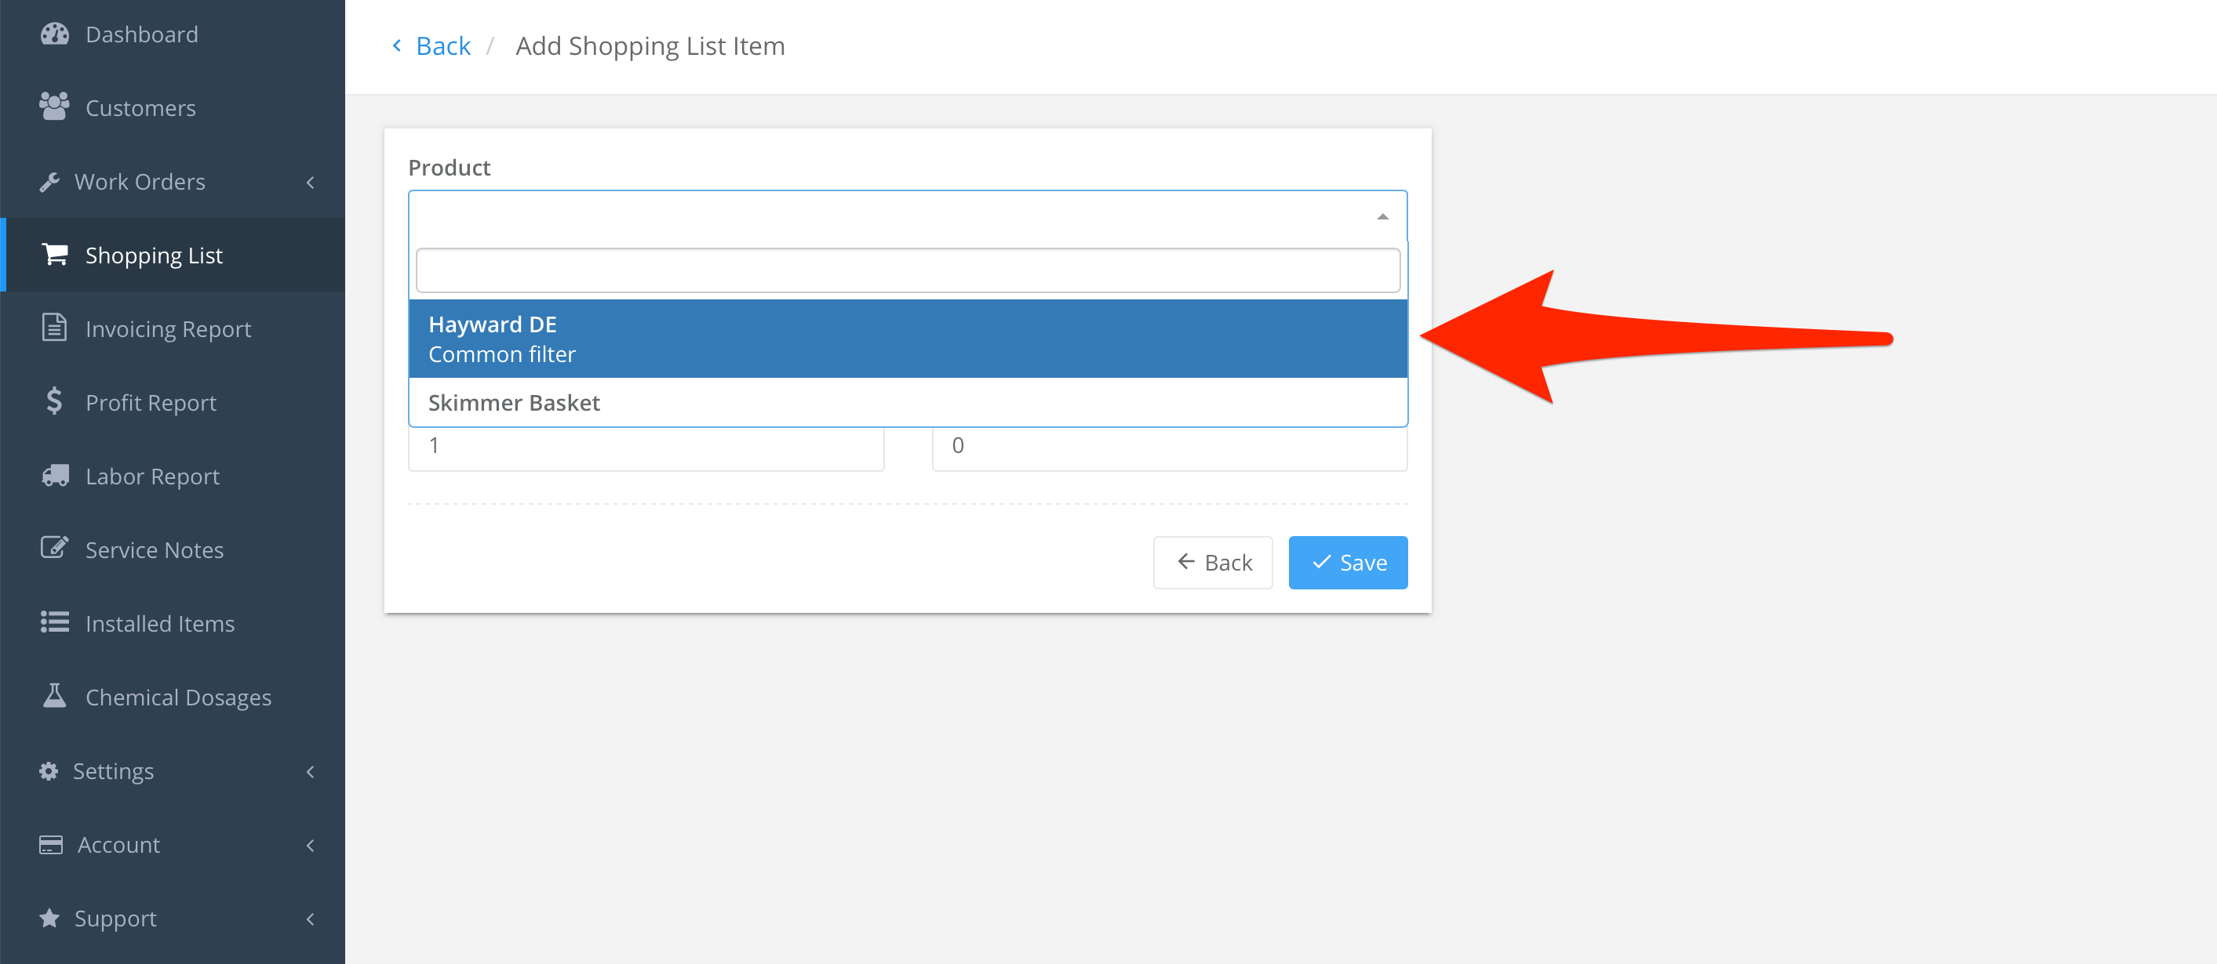Click the Service Notes pencil icon
2217x964 pixels.
54,549
